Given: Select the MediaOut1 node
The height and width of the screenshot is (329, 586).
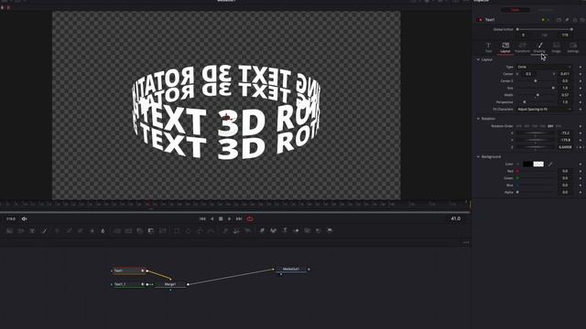Looking at the screenshot, I should click(291, 269).
